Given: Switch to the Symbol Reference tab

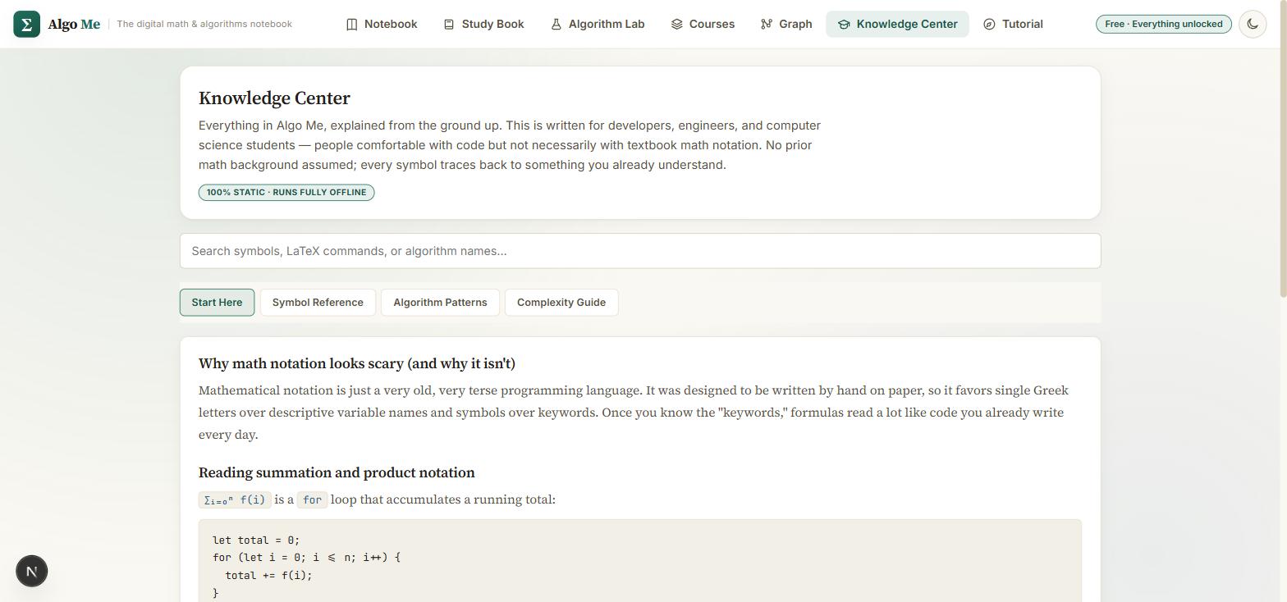Looking at the screenshot, I should point(318,303).
